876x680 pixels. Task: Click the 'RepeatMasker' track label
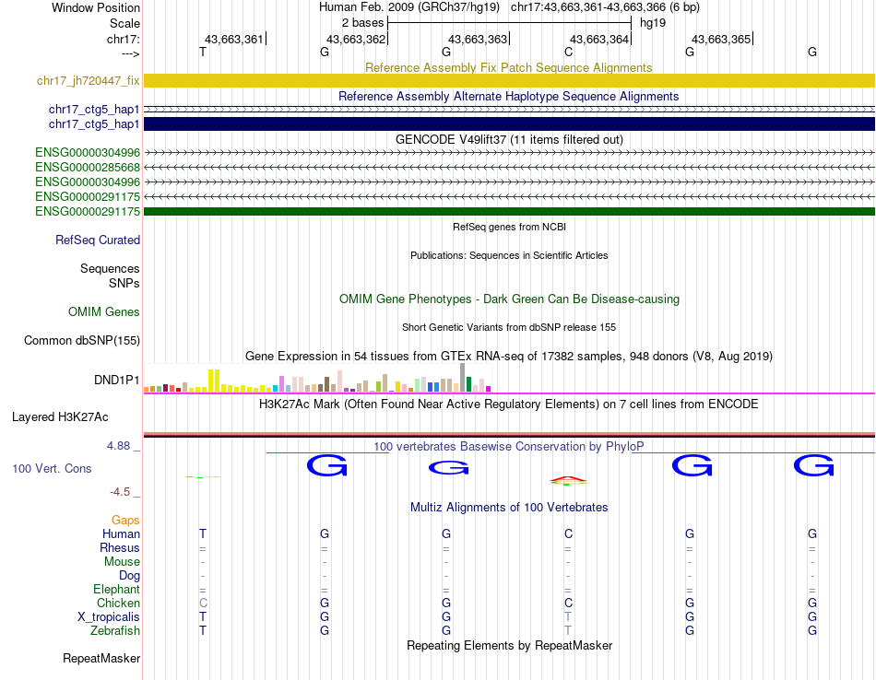[x=101, y=658]
